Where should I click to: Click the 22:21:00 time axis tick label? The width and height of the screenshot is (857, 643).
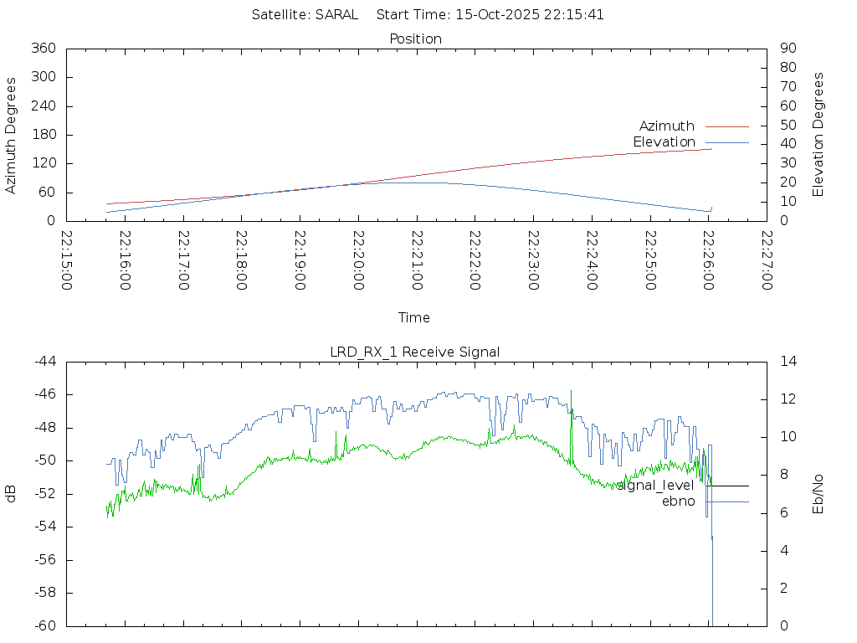point(417,260)
